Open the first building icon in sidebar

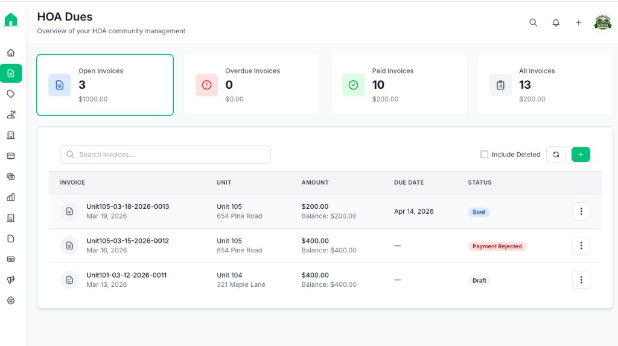pos(11,135)
